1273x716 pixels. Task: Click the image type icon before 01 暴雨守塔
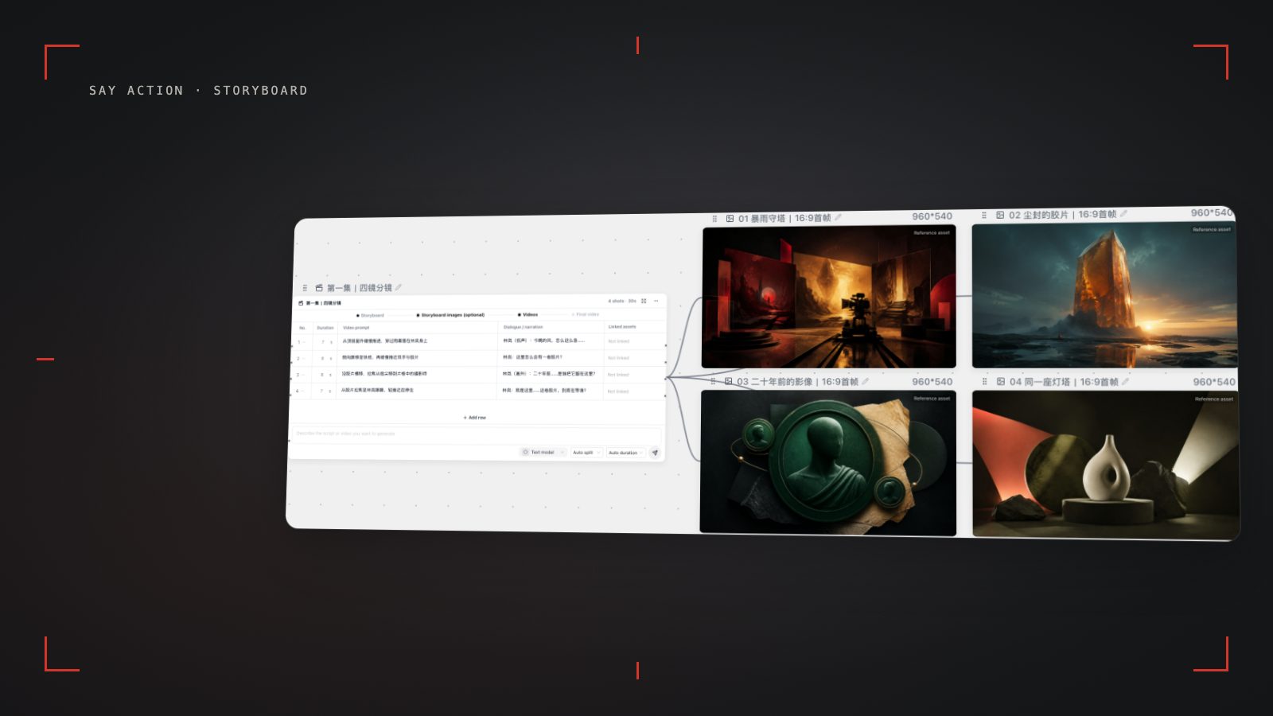730,218
